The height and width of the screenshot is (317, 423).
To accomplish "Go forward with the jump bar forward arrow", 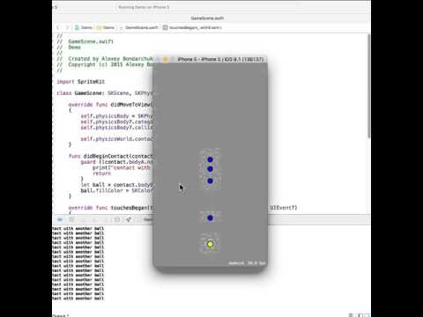I will tap(67, 27).
